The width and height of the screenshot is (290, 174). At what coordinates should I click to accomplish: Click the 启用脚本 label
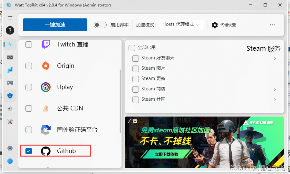pyautogui.click(x=120, y=25)
